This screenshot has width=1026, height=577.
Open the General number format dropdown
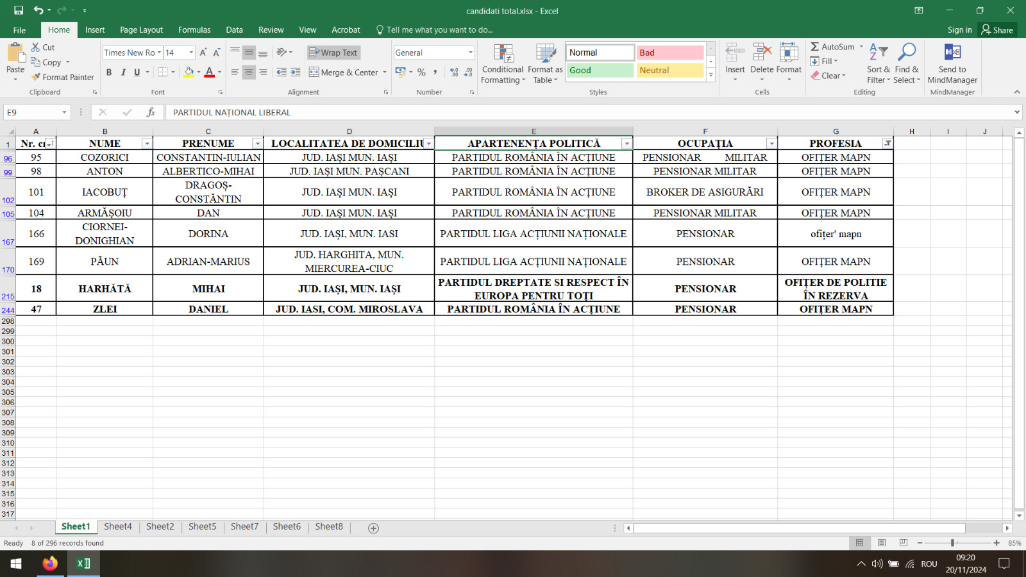click(x=470, y=53)
